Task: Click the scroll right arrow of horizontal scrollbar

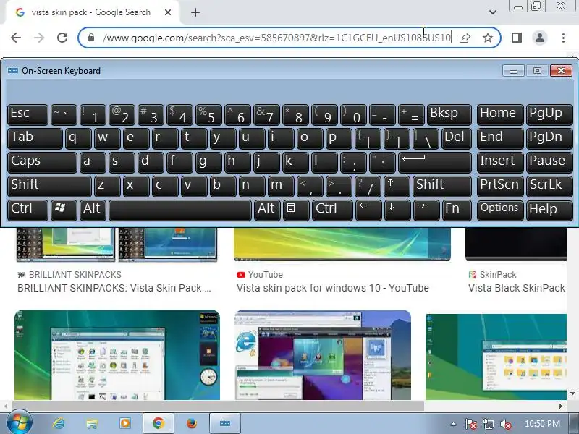Action: click(561, 406)
